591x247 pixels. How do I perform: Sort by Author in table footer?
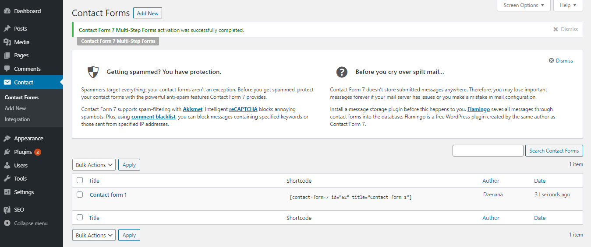(491, 218)
